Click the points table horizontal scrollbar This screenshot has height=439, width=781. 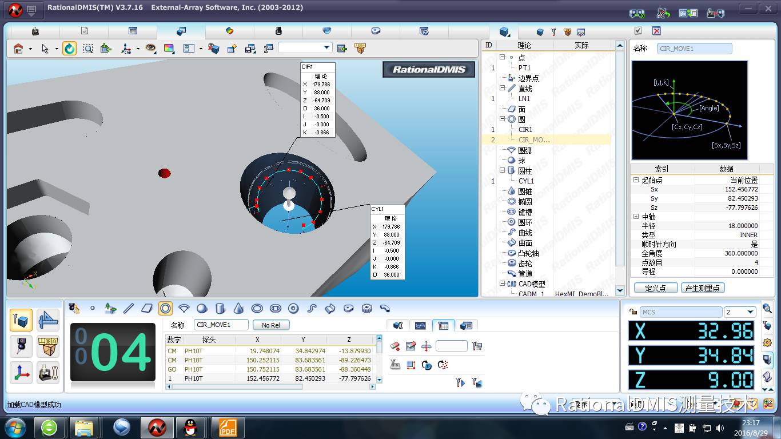click(x=270, y=387)
